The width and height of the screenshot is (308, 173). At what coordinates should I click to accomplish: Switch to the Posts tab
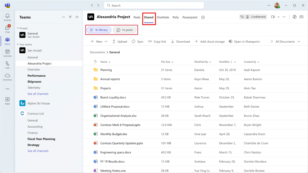coord(137,17)
